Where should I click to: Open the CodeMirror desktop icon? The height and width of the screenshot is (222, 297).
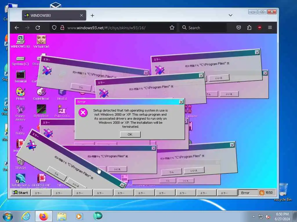[41, 94]
